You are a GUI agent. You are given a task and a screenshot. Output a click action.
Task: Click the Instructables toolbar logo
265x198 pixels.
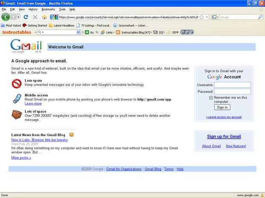[x=17, y=32]
